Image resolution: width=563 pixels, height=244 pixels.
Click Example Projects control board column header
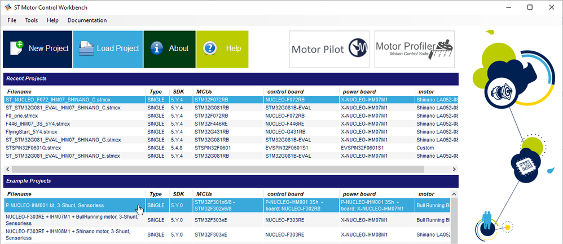click(x=301, y=194)
